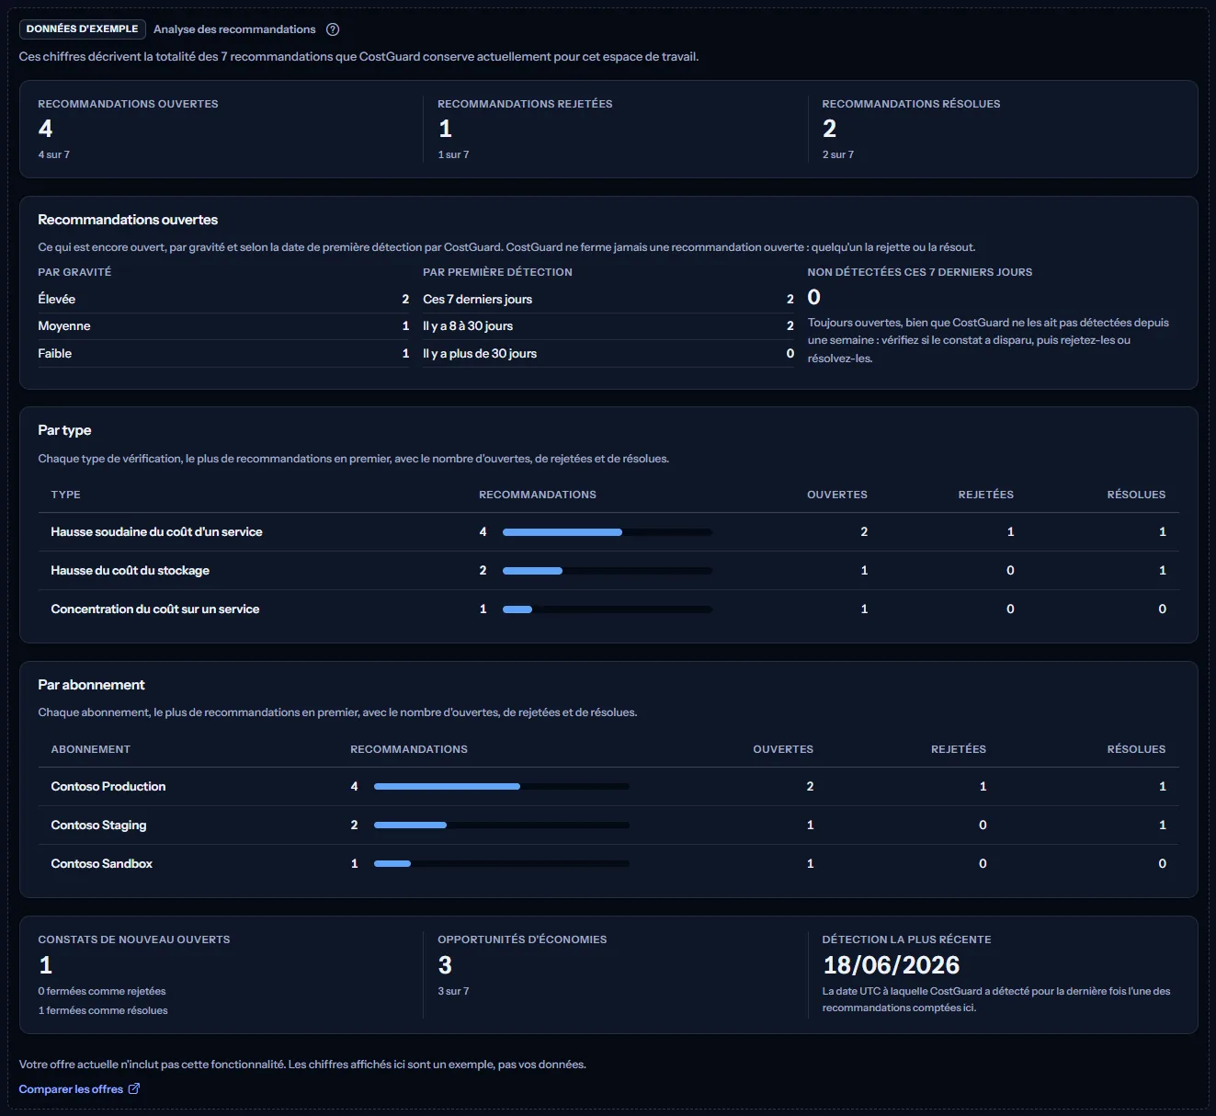Viewport: 1216px width, 1116px height.
Task: Click the Élevée severity row
Action: pyautogui.click(x=223, y=300)
